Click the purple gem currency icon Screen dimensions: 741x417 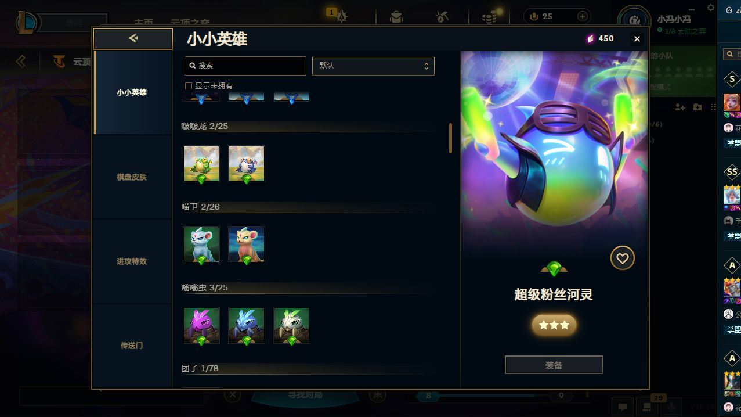pos(591,38)
